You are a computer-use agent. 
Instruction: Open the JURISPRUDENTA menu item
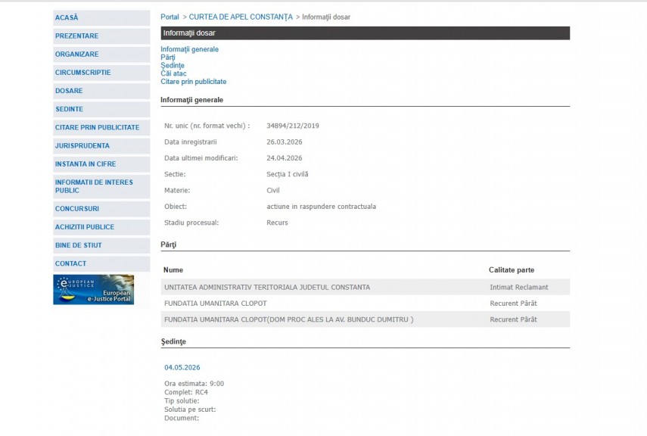82,145
